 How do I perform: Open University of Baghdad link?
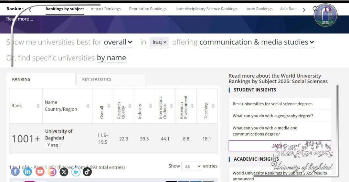pyautogui.click(x=59, y=135)
